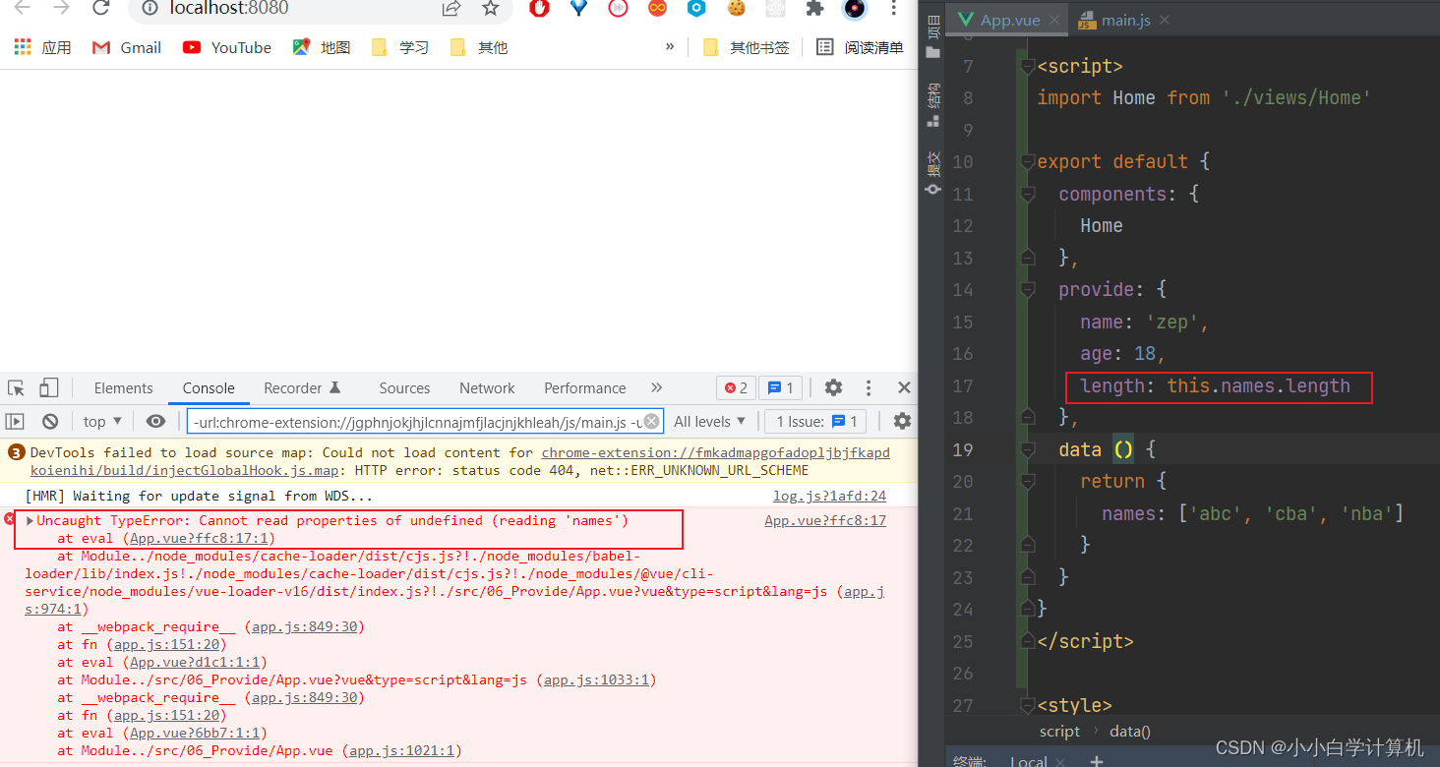Open the 提交 commit tool window
The image size is (1440, 767).
point(932,173)
